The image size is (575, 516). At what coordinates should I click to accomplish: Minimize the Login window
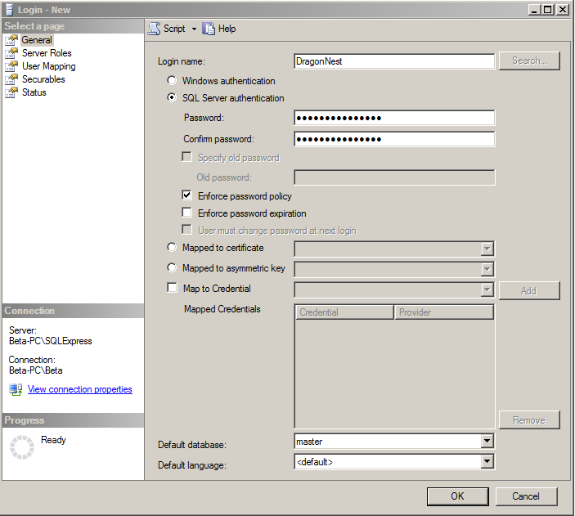tap(534, 10)
